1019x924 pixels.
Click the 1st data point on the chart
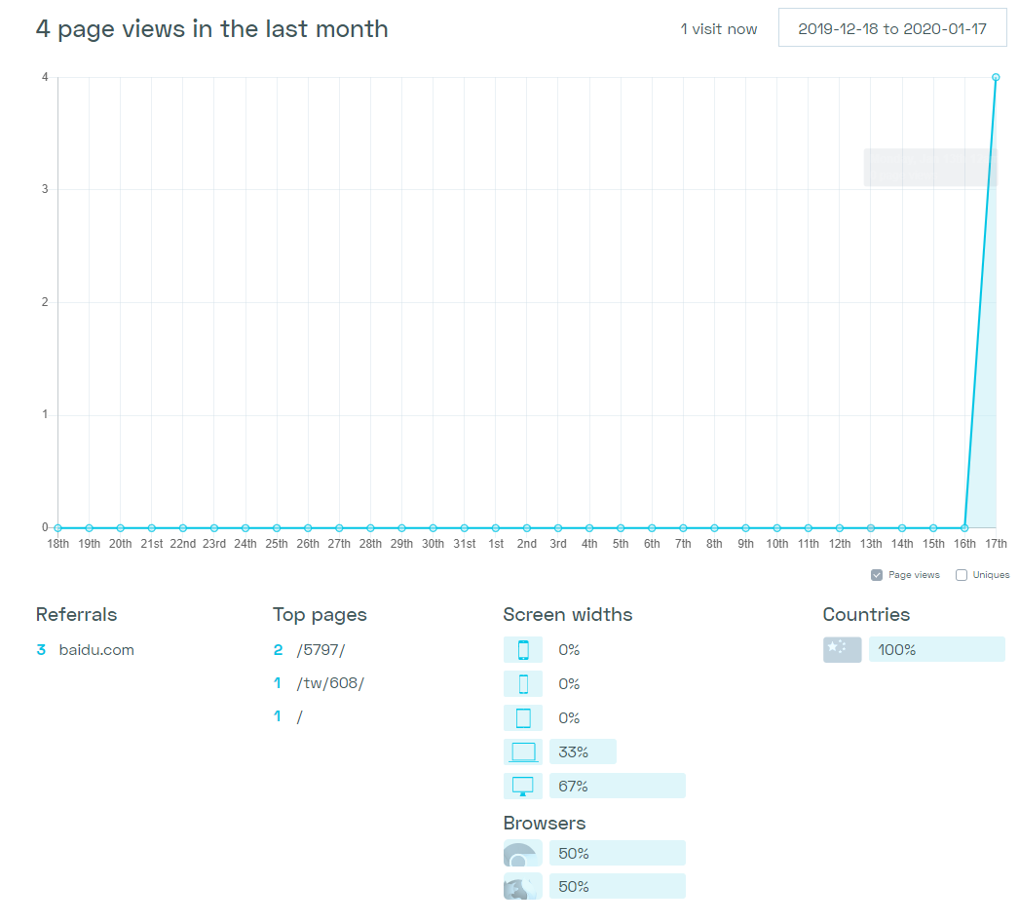pyautogui.click(x=495, y=528)
